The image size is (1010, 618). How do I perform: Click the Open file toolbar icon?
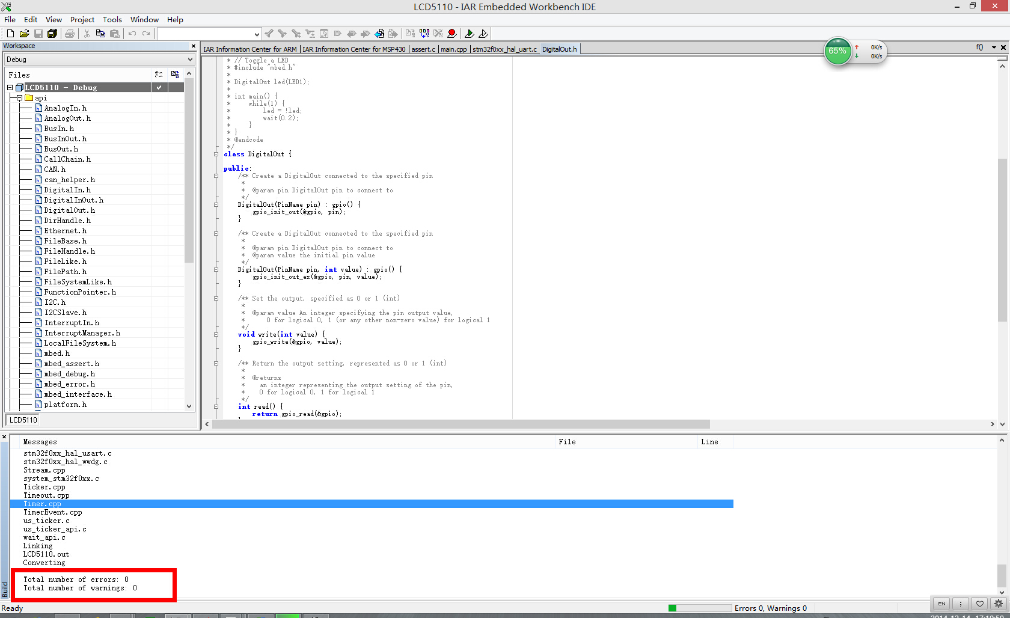(x=24, y=34)
